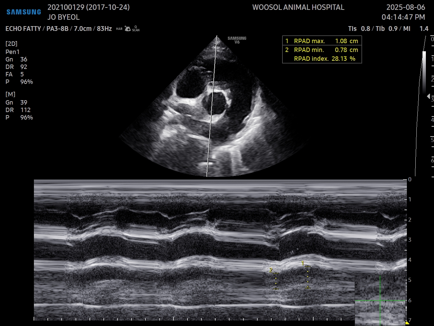Click the ECHO FATTY preset label
434x326 pixels.
pyautogui.click(x=23, y=29)
